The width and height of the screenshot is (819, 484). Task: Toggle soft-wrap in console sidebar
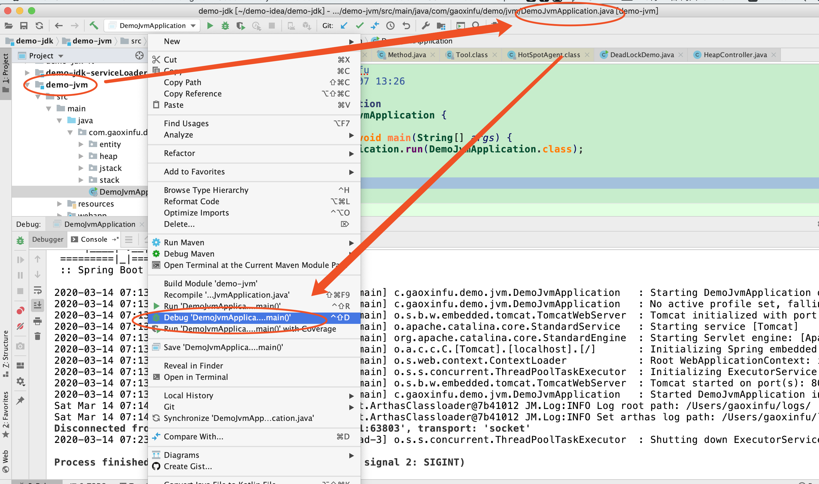38,290
